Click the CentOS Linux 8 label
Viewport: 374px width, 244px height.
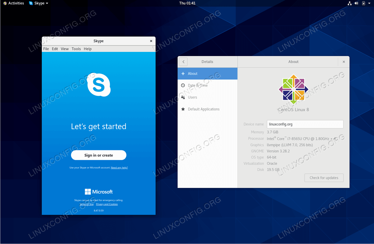294,110
